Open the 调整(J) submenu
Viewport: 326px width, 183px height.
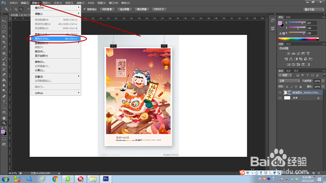coord(56,14)
